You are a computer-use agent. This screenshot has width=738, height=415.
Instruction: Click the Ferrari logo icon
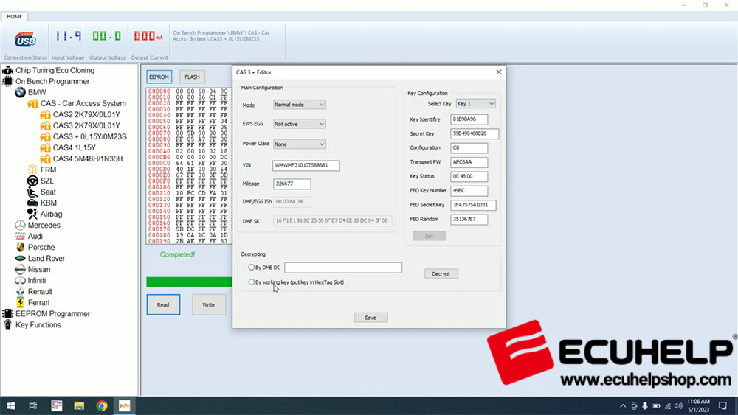tap(20, 303)
